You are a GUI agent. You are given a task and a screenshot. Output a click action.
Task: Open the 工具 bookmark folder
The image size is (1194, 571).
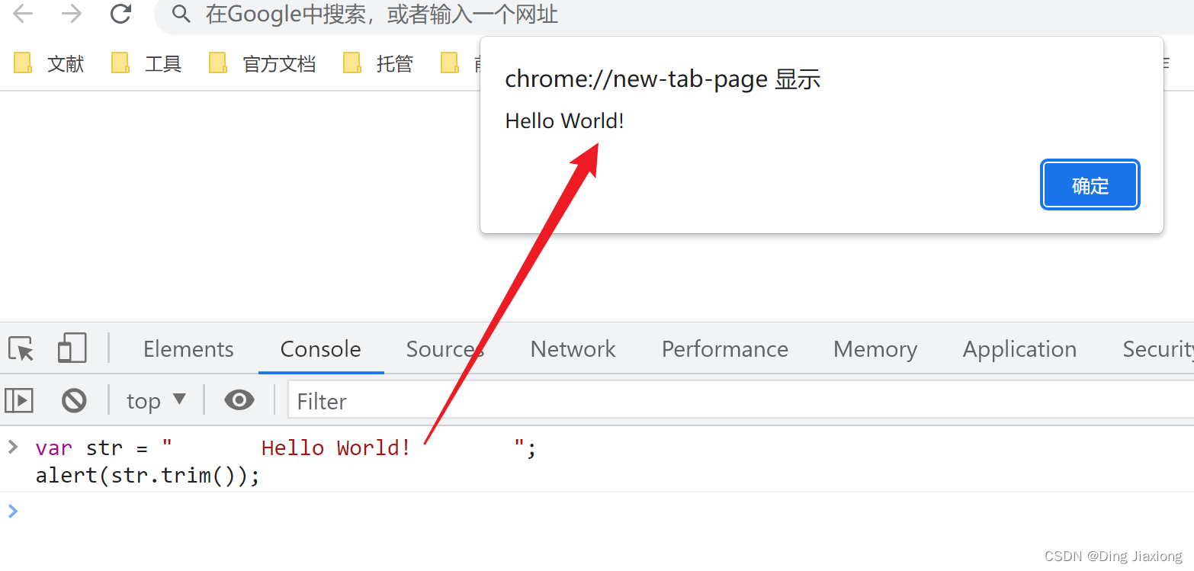(146, 63)
